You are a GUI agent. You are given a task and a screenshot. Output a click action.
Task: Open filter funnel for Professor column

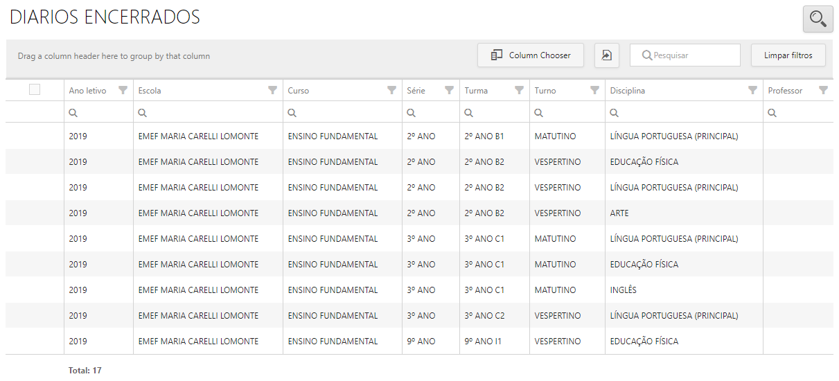pyautogui.click(x=823, y=90)
